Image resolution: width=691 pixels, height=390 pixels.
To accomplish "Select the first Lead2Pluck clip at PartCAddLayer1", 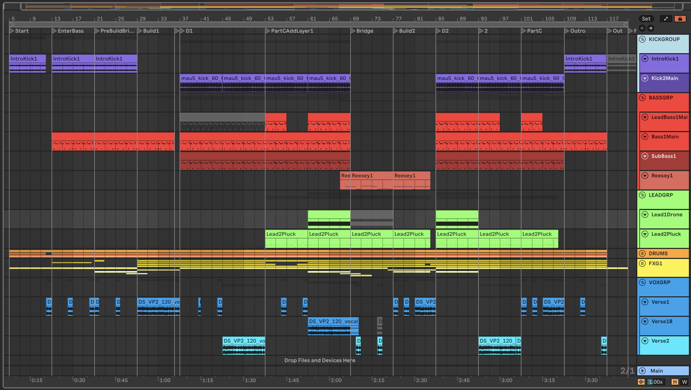I will click(x=286, y=239).
